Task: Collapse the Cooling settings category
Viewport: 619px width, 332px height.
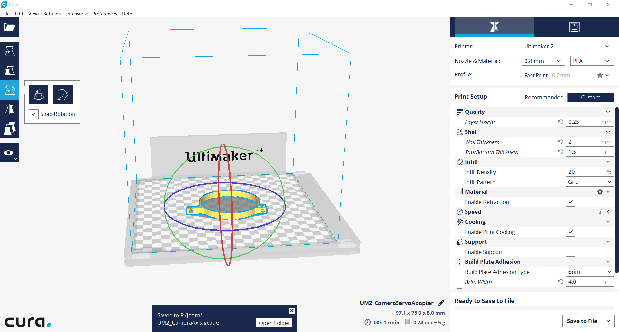Action: (x=608, y=222)
